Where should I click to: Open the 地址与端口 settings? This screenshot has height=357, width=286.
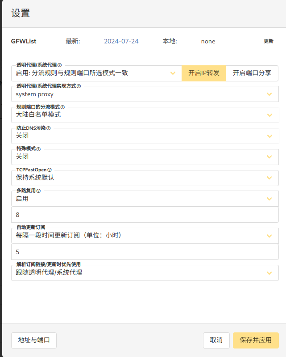tap(34, 340)
